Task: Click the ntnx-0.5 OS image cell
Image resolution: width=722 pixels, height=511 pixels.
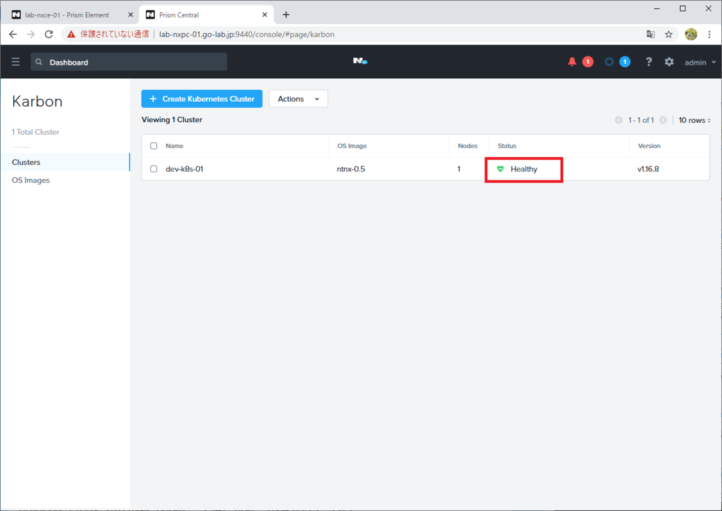Action: click(351, 169)
